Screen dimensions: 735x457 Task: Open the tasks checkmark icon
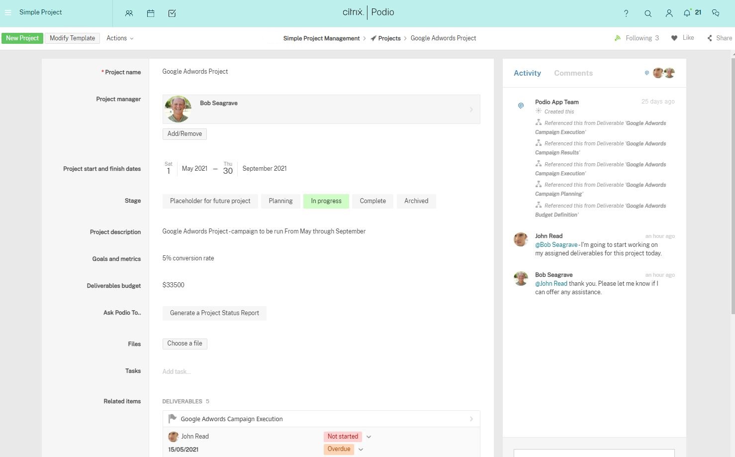[172, 13]
